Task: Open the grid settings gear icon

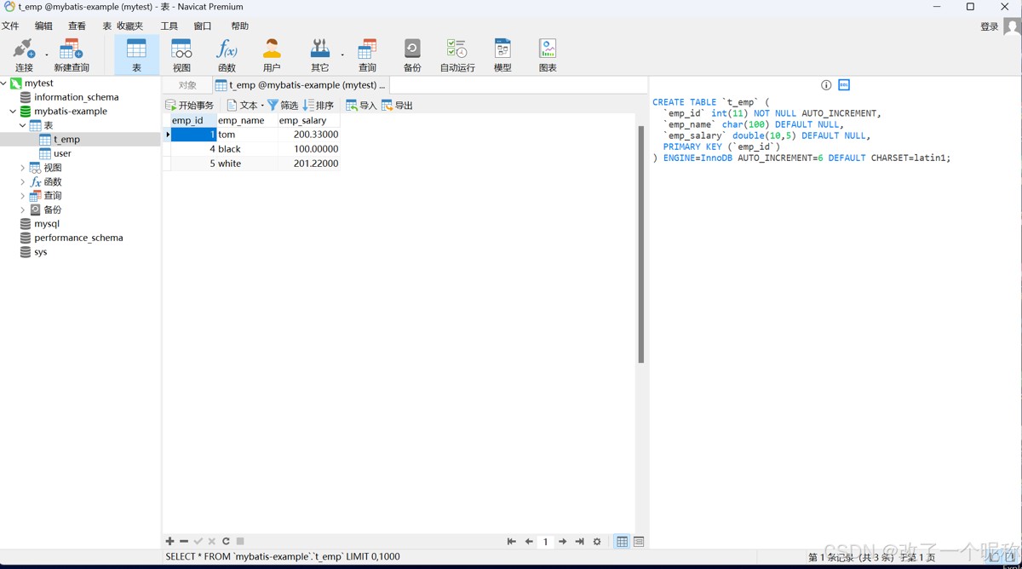Action: point(597,542)
